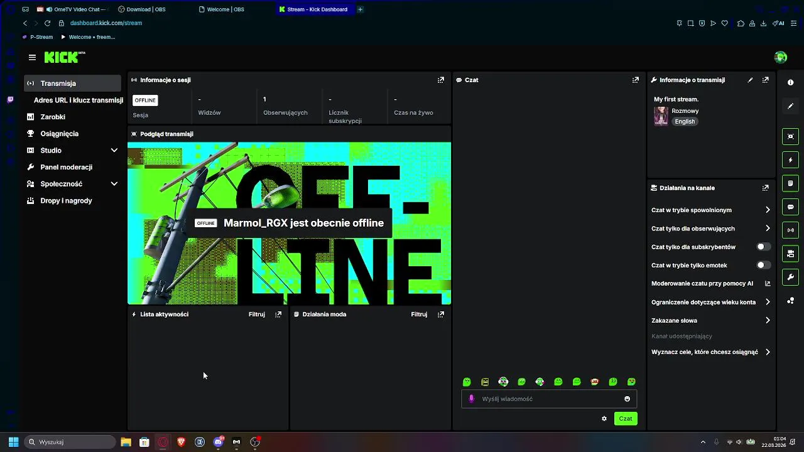Viewport: 804px width, 452px height.
Task: Click the Rozmowy category name
Action: pos(685,111)
